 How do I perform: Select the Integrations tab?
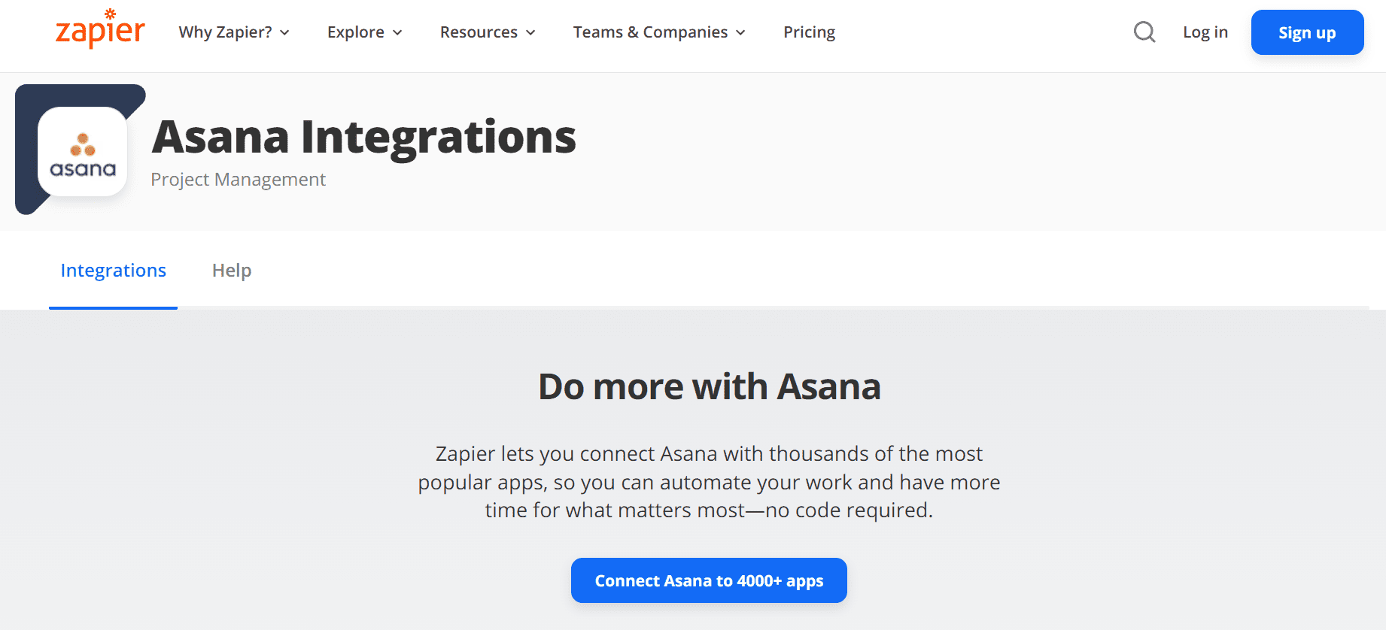114,271
